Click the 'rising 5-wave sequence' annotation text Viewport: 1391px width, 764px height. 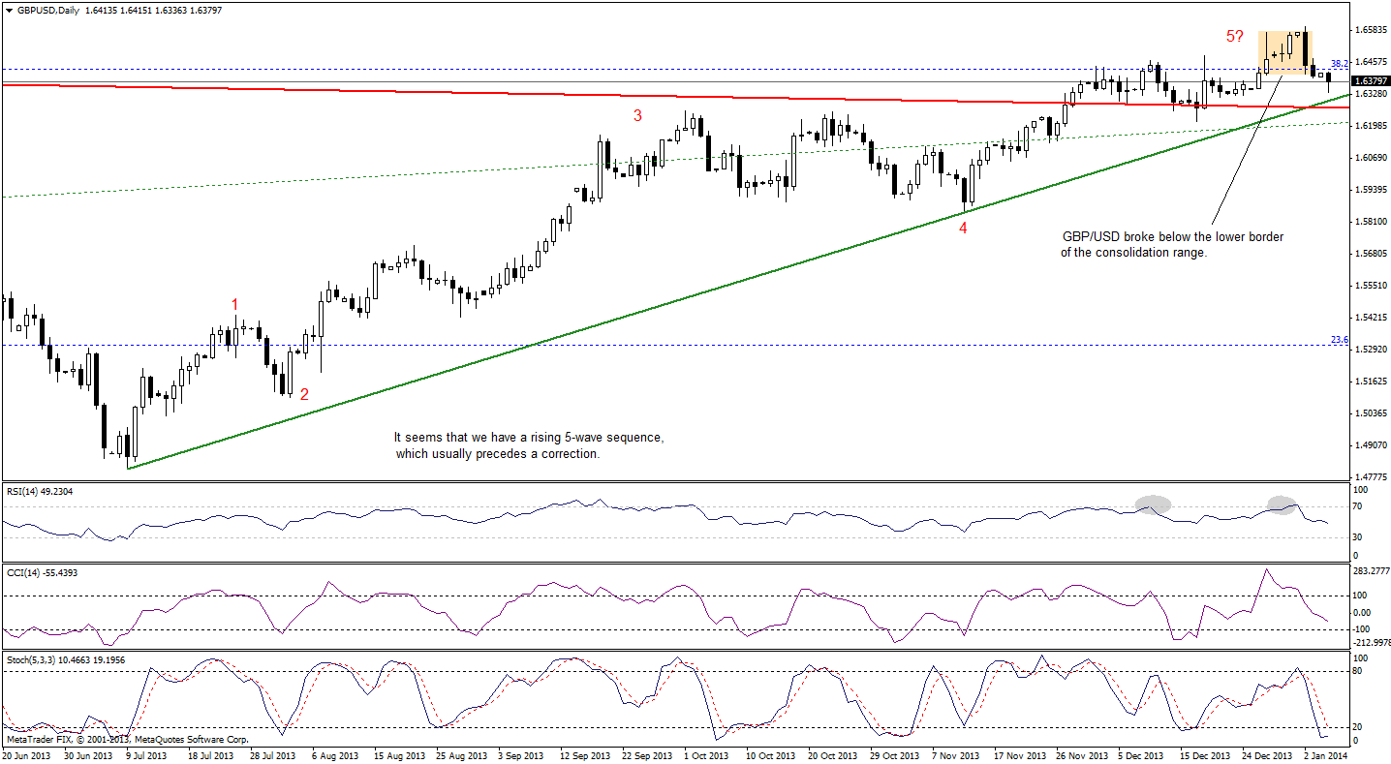pyautogui.click(x=529, y=445)
